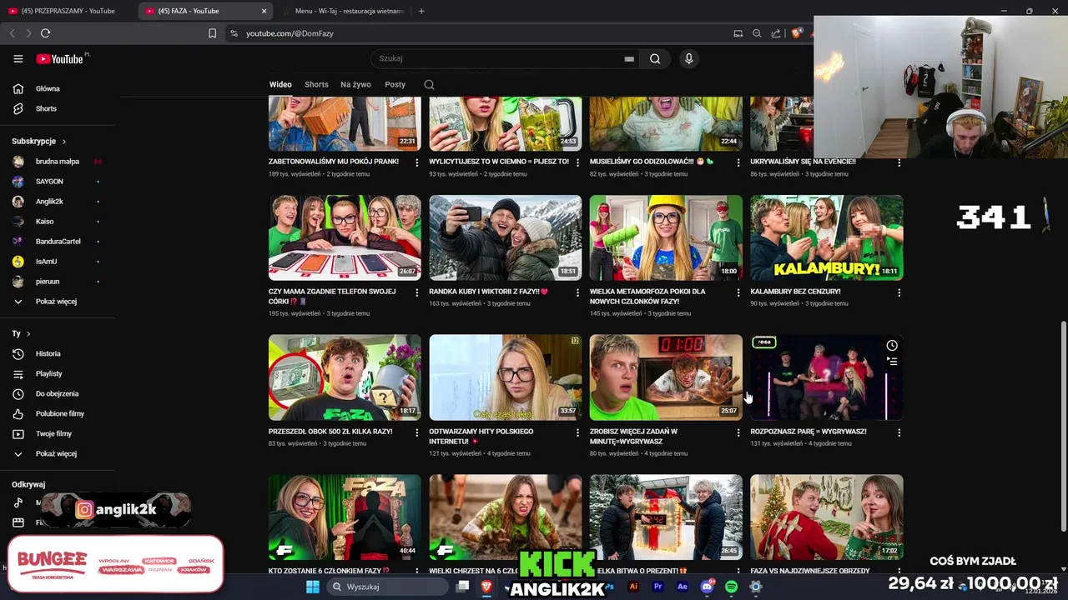Open the Subskrypcje section heading

(x=38, y=141)
